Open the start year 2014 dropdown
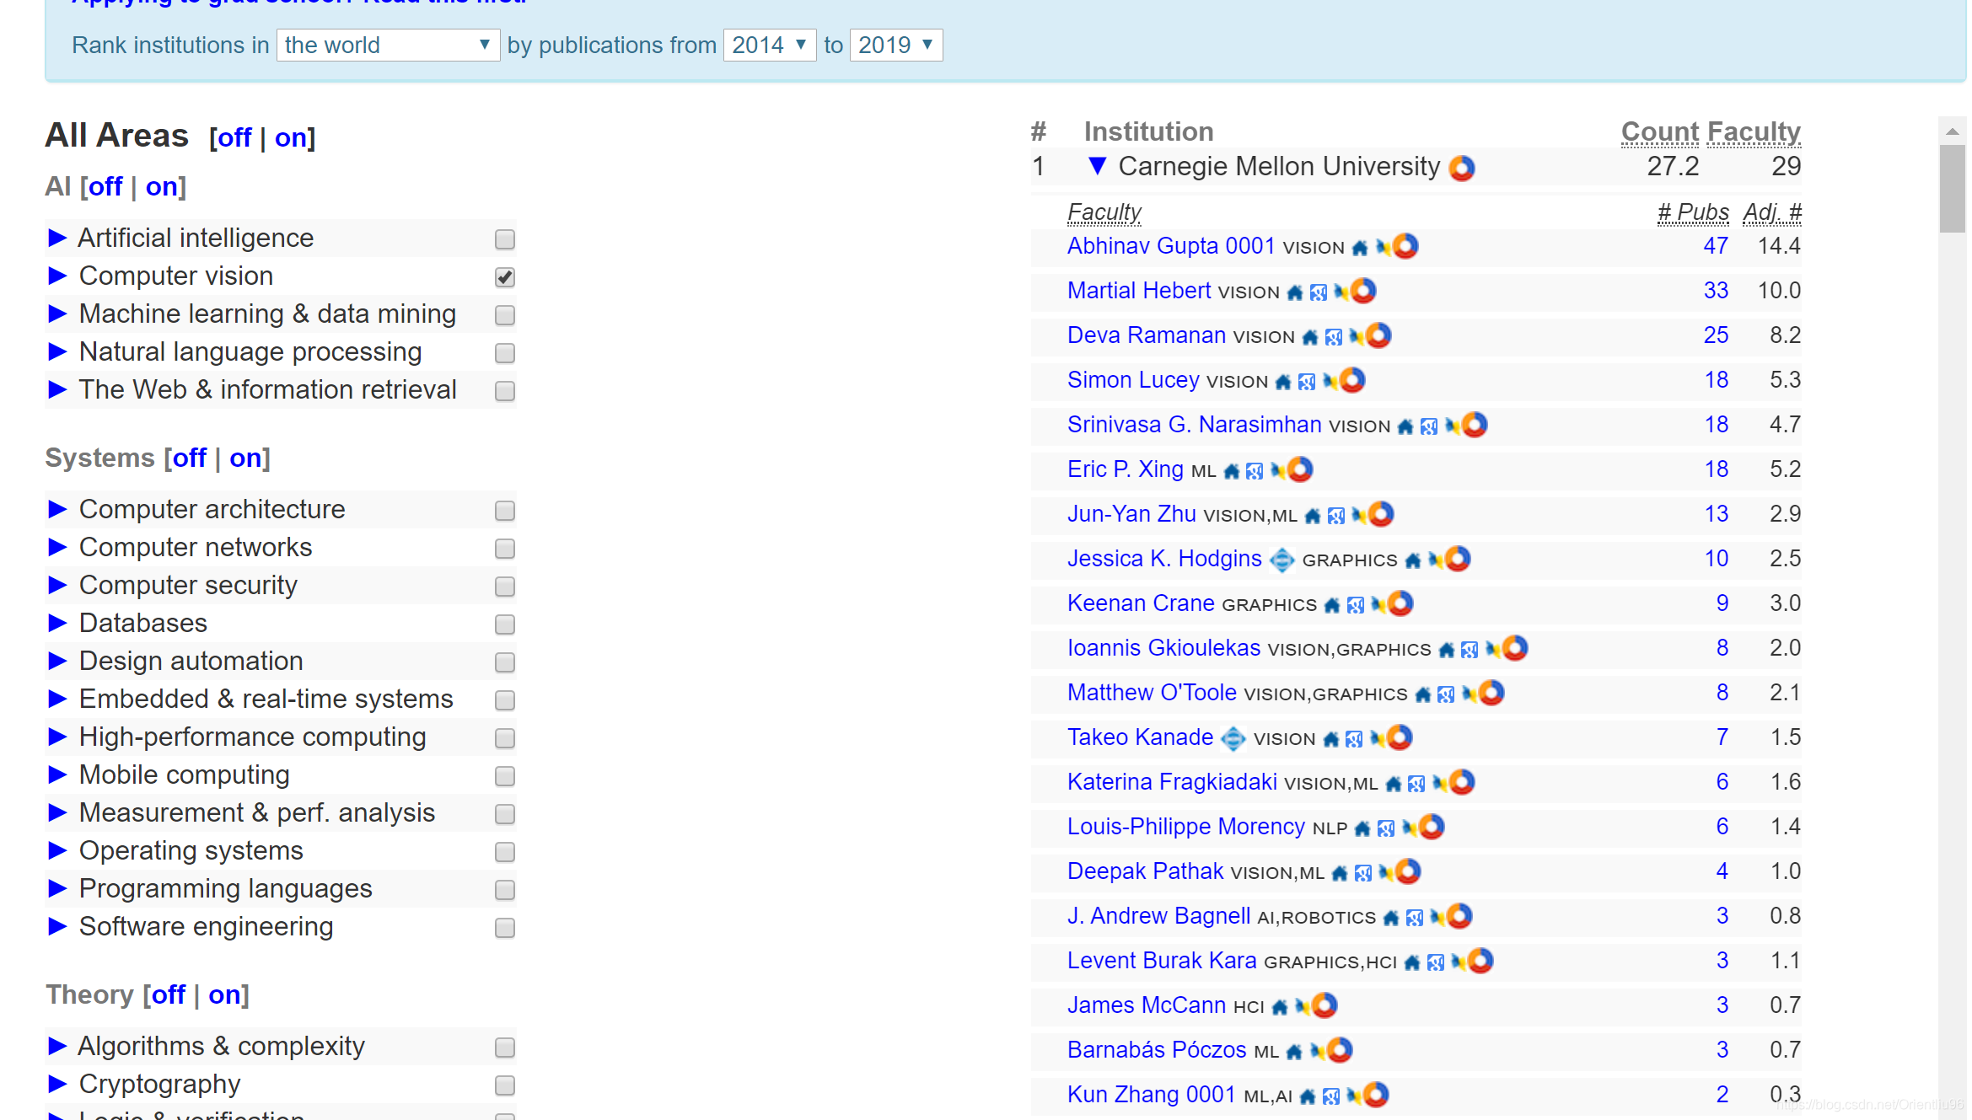This screenshot has width=1972, height=1120. click(x=769, y=45)
